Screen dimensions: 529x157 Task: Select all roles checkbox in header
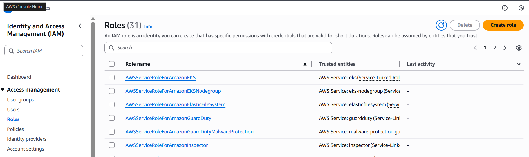tap(112, 64)
